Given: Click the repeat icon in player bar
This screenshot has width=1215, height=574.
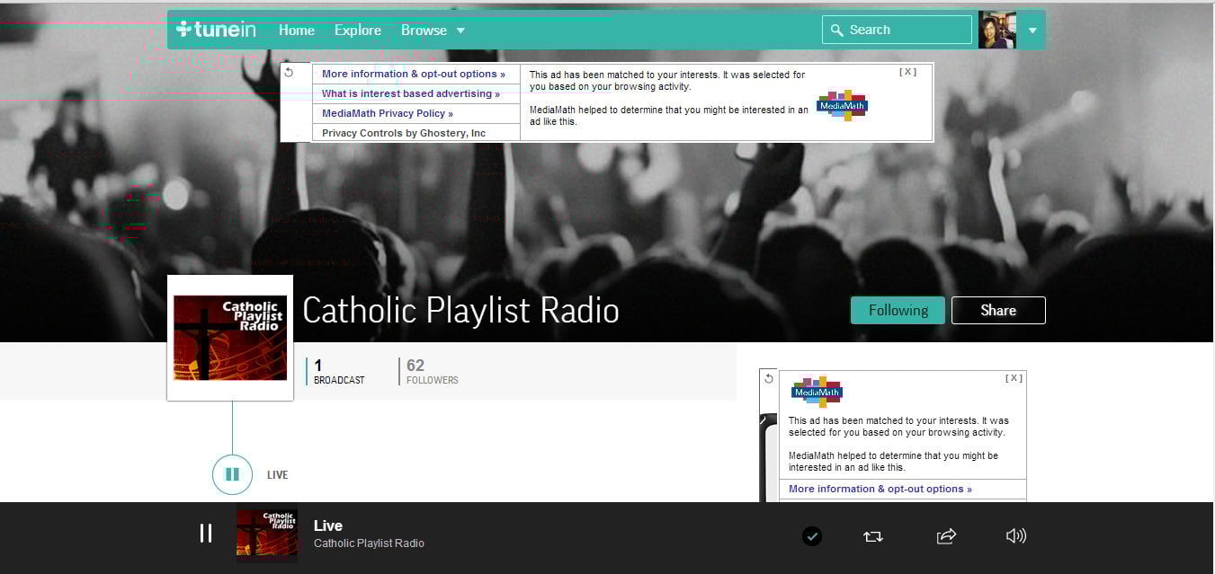Looking at the screenshot, I should click(872, 536).
